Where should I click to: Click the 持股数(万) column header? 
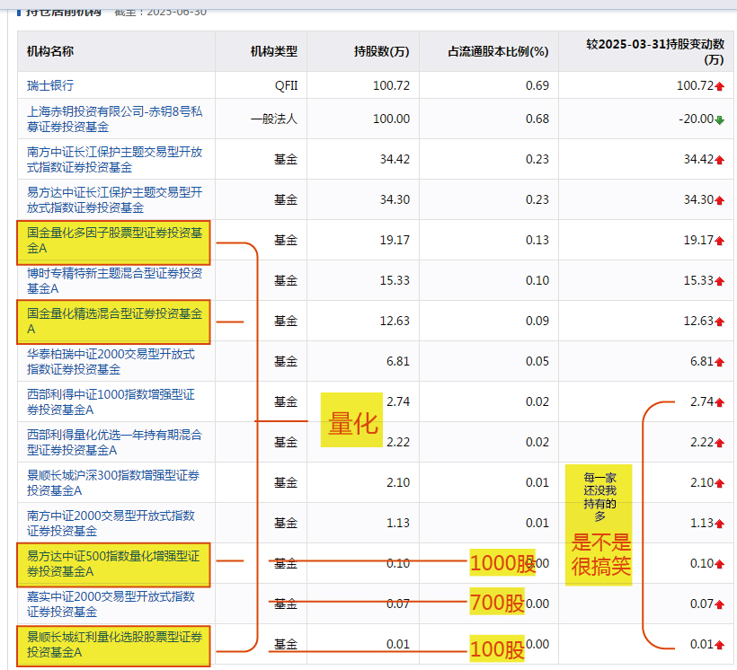[382, 52]
